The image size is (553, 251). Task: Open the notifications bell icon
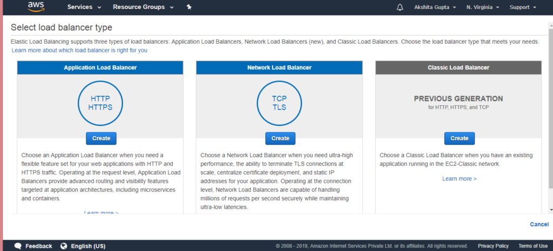click(x=400, y=8)
